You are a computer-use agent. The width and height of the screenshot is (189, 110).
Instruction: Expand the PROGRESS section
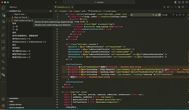coord(8,98)
